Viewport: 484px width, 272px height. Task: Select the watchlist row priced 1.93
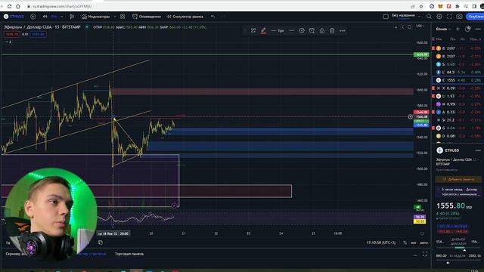[458, 96]
